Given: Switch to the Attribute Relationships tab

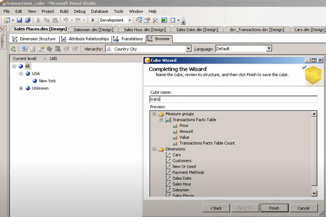Looking at the screenshot, I should [x=85, y=39].
